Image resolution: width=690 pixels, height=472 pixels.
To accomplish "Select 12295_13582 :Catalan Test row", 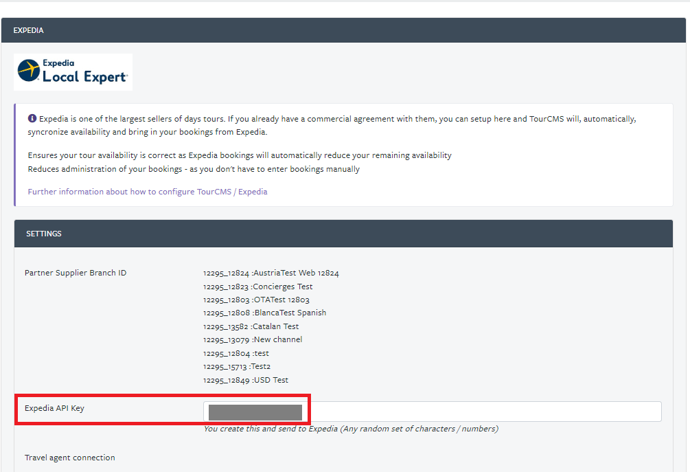I will 251,327.
